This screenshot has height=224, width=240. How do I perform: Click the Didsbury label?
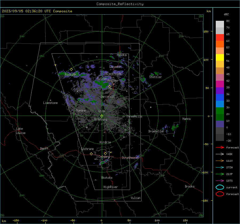pyautogui.click(x=101, y=119)
